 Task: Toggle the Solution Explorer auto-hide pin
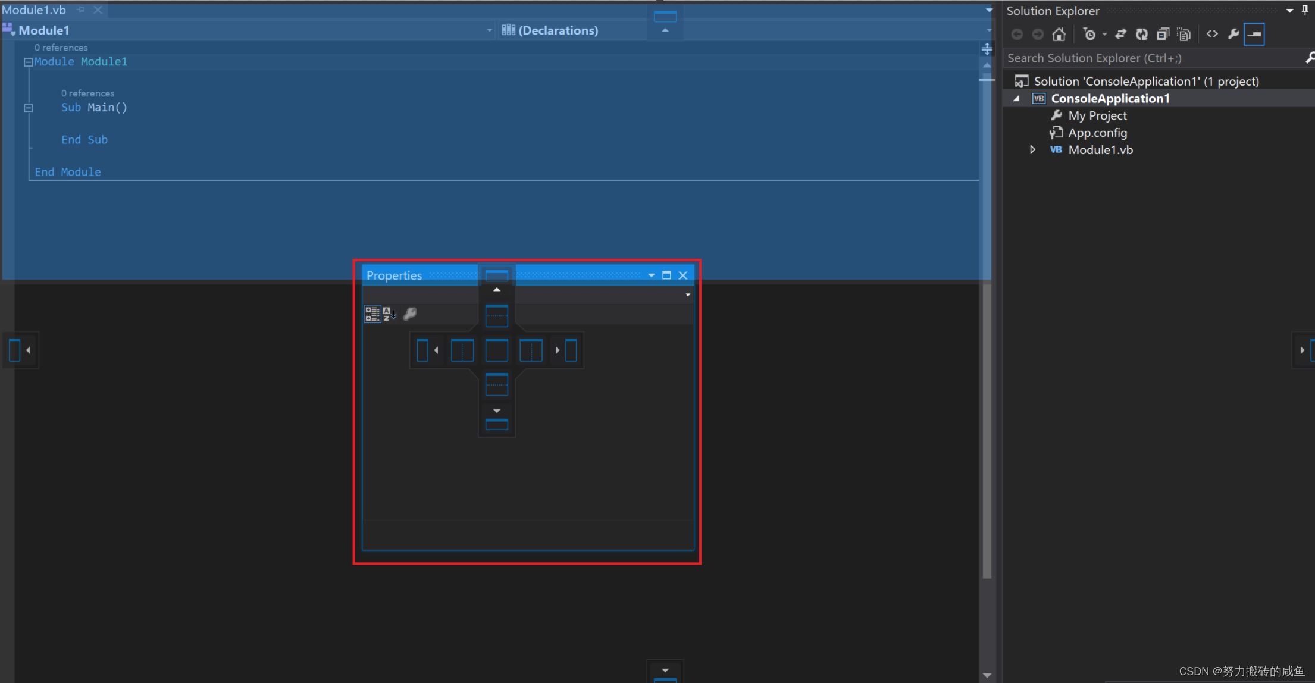pos(1305,10)
